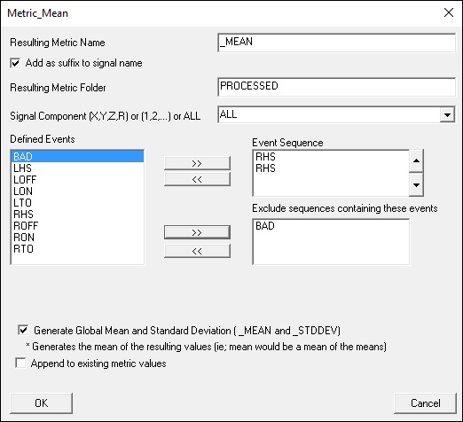
Task: Enable Append to existing metric values
Action: [x=20, y=363]
